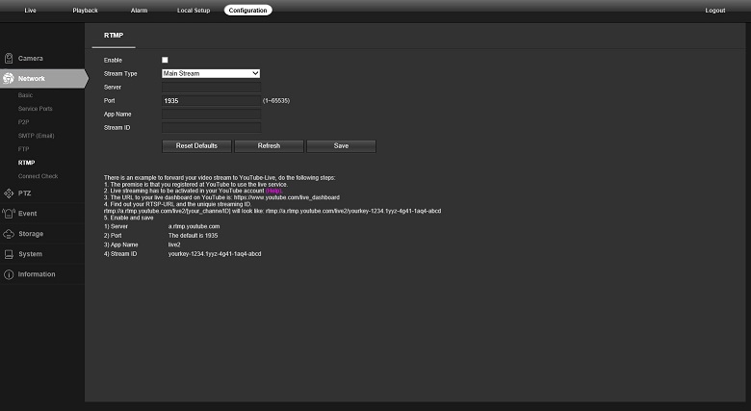Save the RTMP settings

341,146
